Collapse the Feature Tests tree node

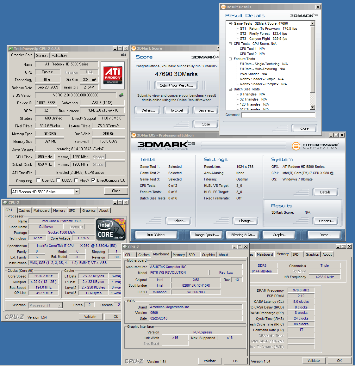230,59
